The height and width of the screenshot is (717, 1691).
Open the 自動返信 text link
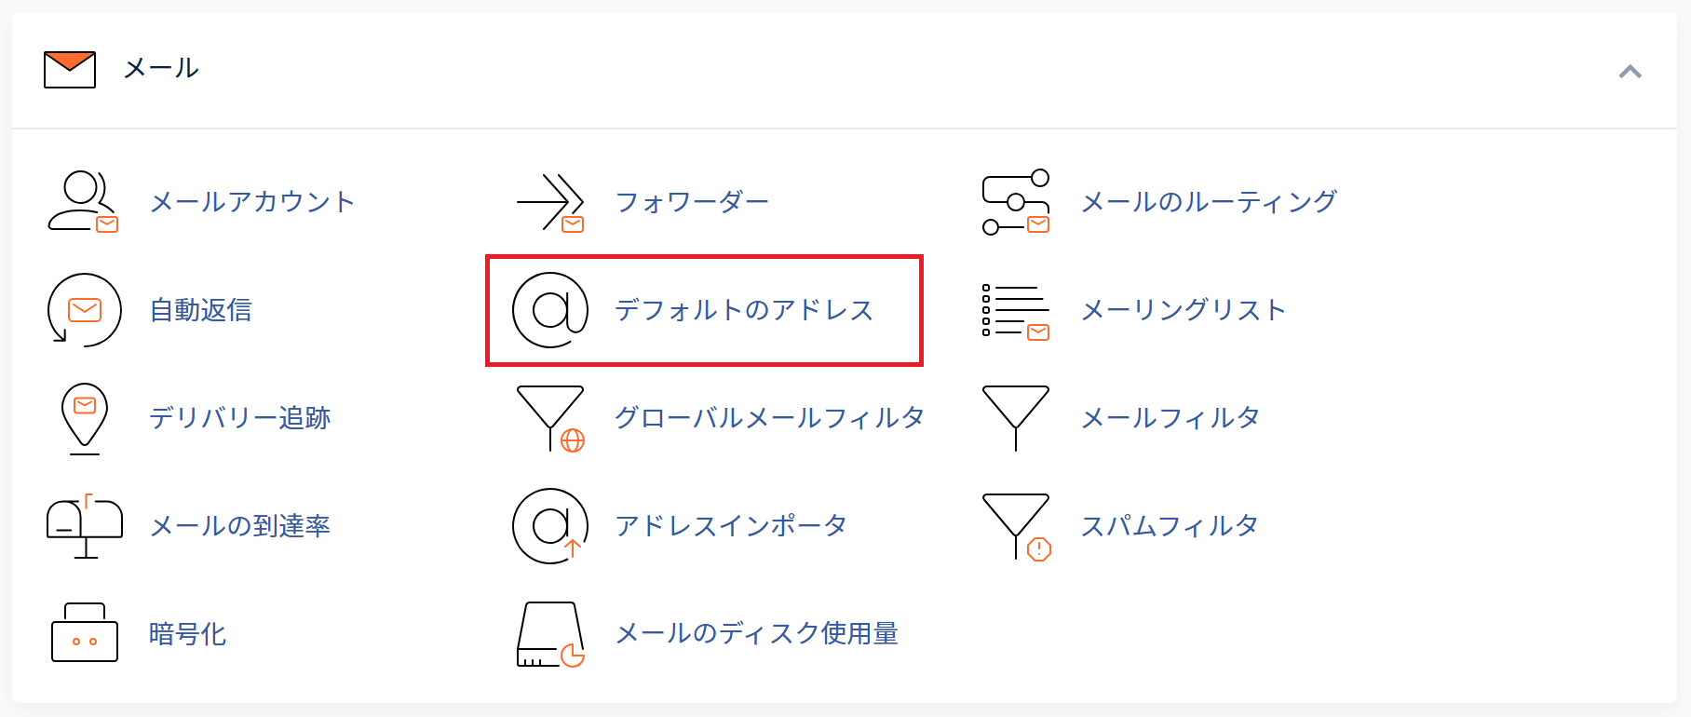201,310
